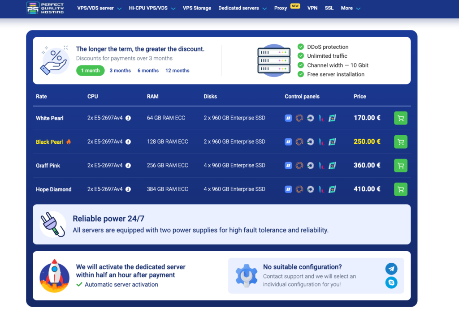Click the 170.00 € price
The height and width of the screenshot is (317, 459).
click(367, 118)
